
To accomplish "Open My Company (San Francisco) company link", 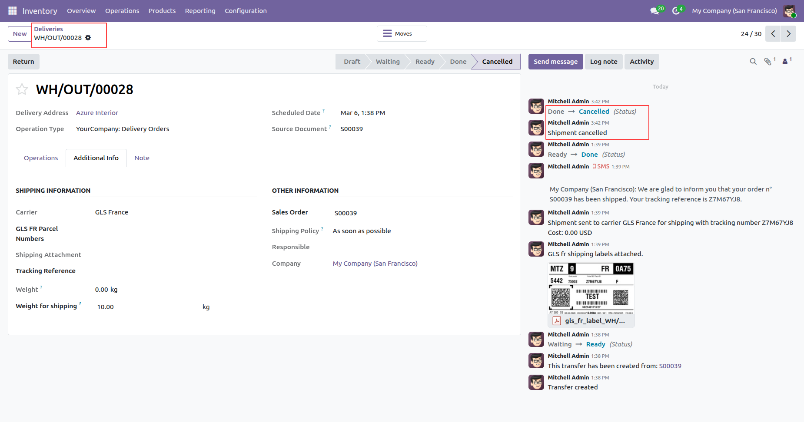I will coord(375,264).
